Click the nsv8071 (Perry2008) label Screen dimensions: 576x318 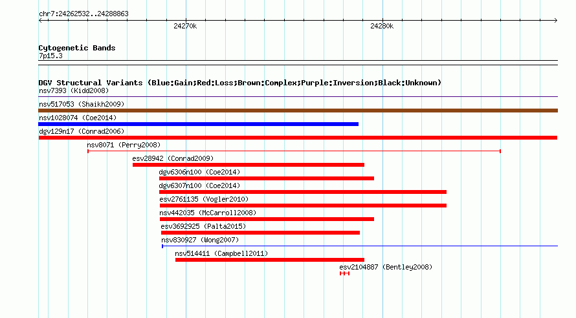click(124, 145)
